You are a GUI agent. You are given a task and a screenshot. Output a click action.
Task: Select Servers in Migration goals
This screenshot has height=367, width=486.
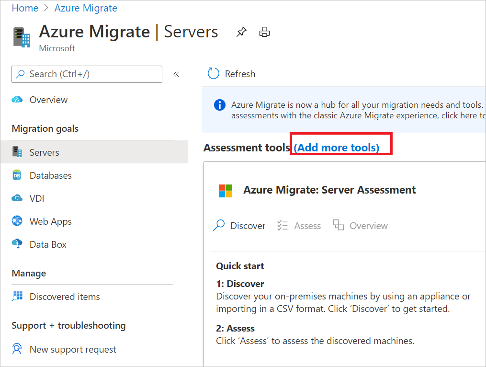point(44,152)
